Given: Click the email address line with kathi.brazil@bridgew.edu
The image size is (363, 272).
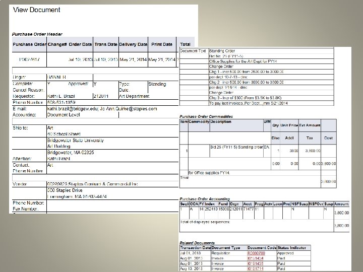Looking at the screenshot, I should point(102,109).
